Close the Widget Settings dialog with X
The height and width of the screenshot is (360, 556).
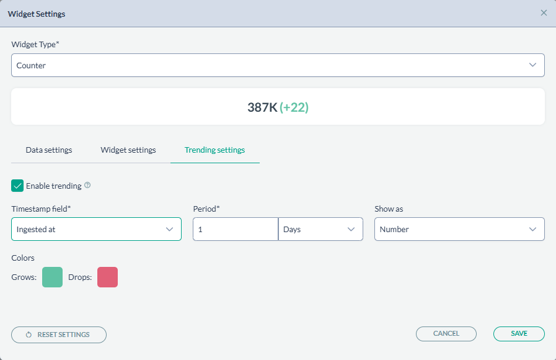[544, 13]
